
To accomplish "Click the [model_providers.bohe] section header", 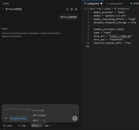I will (x=109, y=29).
